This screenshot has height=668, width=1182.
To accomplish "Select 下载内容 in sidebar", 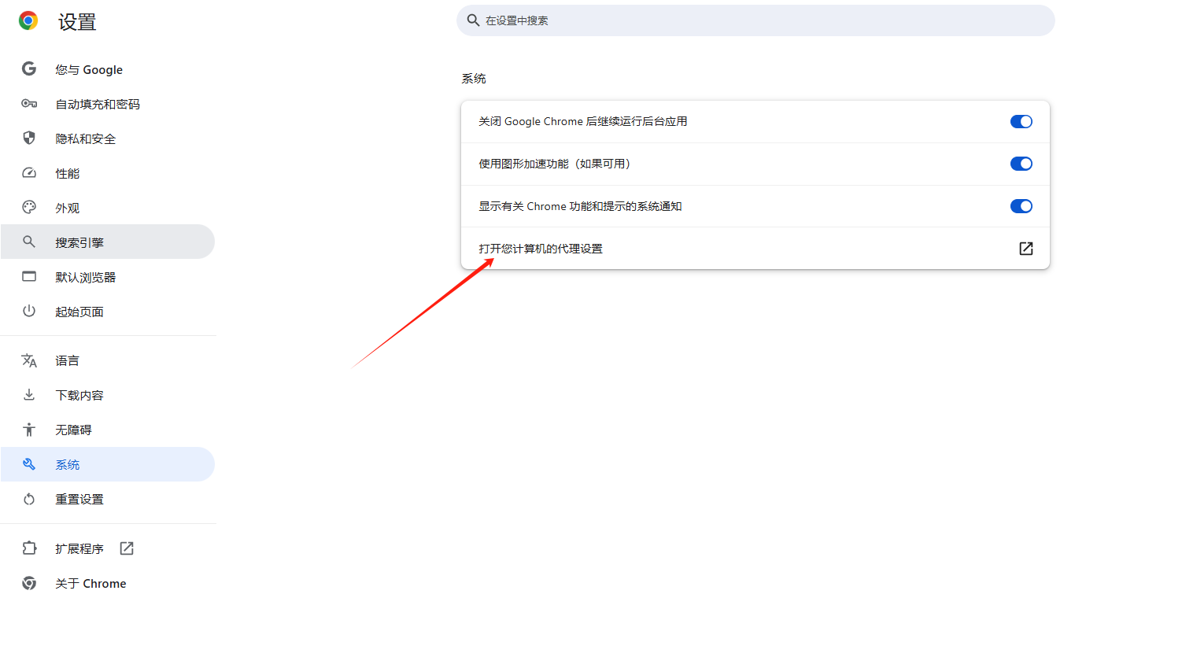I will [x=108, y=395].
